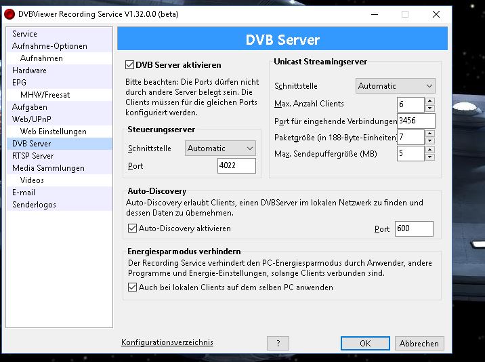Decrease Paketgröße with down arrow
This screenshot has width=485, height=362.
click(x=430, y=141)
